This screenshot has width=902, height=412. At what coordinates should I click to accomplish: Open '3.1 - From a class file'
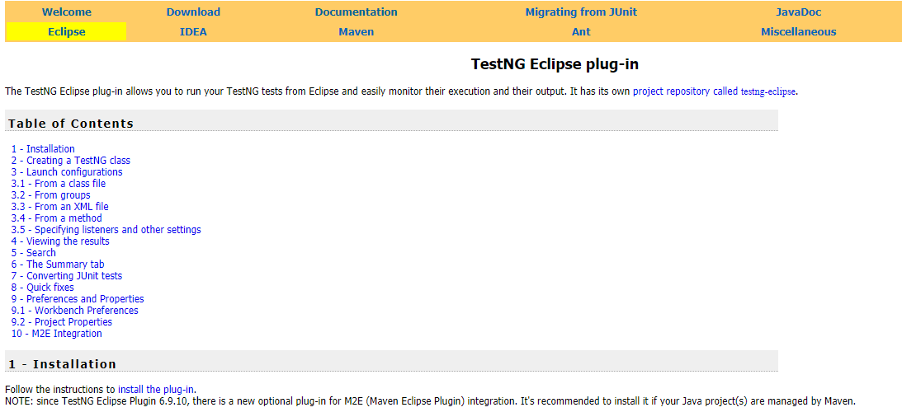59,183
